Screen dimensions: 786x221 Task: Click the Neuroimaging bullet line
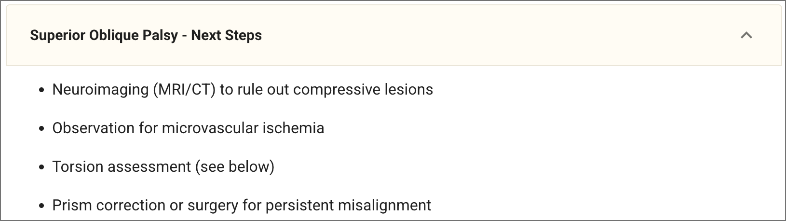pos(242,90)
